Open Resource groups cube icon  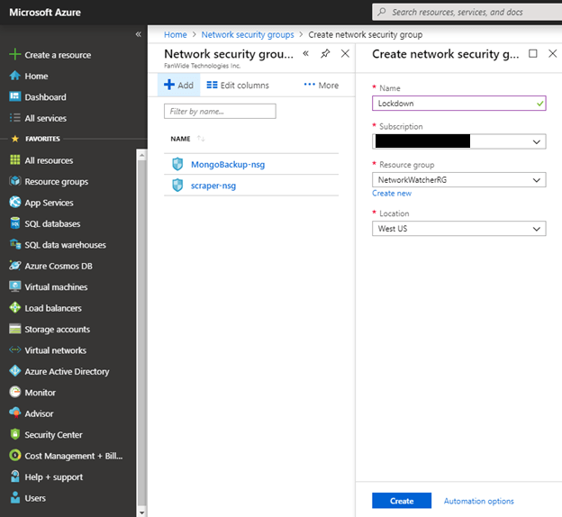(x=15, y=181)
